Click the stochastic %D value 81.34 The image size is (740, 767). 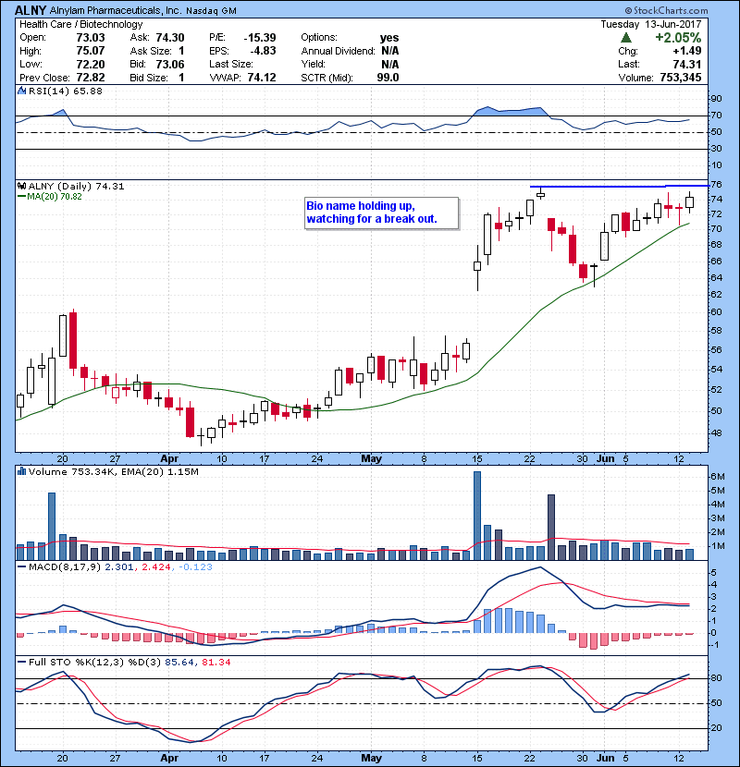coord(216,663)
